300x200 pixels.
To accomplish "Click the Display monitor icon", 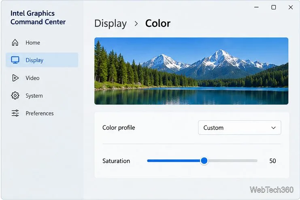I will tap(15, 60).
